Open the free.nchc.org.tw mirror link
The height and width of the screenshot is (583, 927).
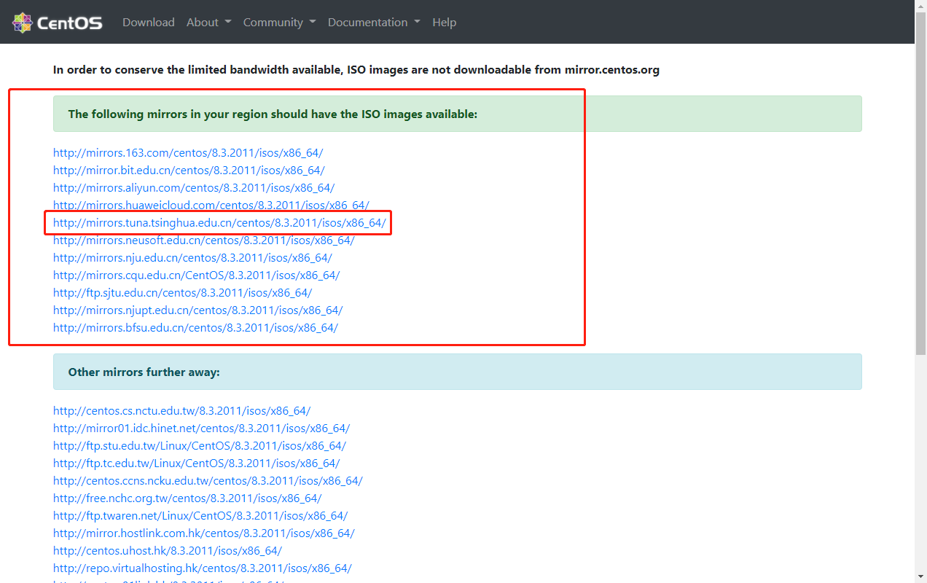pyautogui.click(x=187, y=498)
